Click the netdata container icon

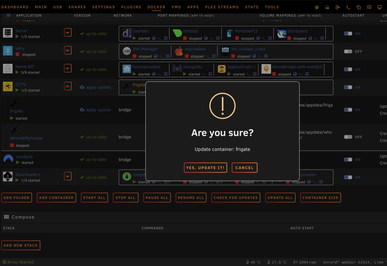pos(177,33)
